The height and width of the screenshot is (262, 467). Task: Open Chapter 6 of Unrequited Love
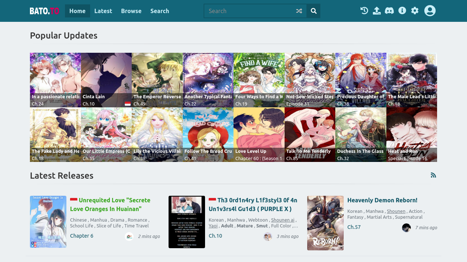(82, 236)
